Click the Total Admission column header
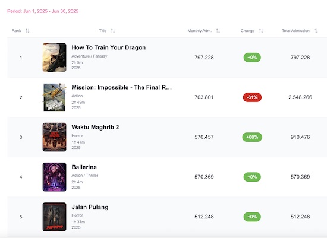Screen dimensions: 327x238 coord(295,31)
